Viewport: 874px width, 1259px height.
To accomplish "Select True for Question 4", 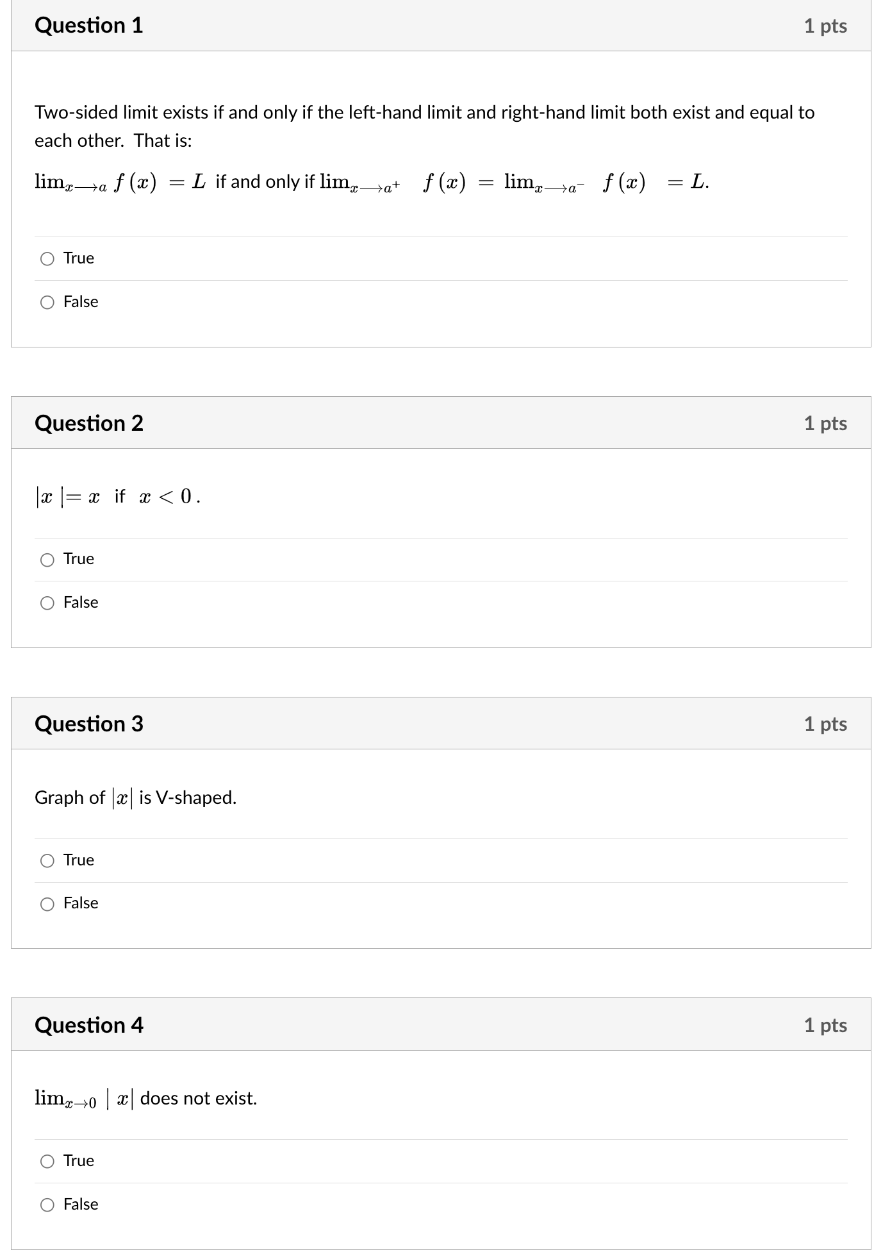I will click(47, 1161).
